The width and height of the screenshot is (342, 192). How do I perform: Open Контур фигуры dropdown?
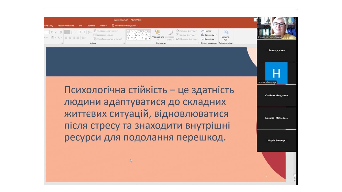186,35
